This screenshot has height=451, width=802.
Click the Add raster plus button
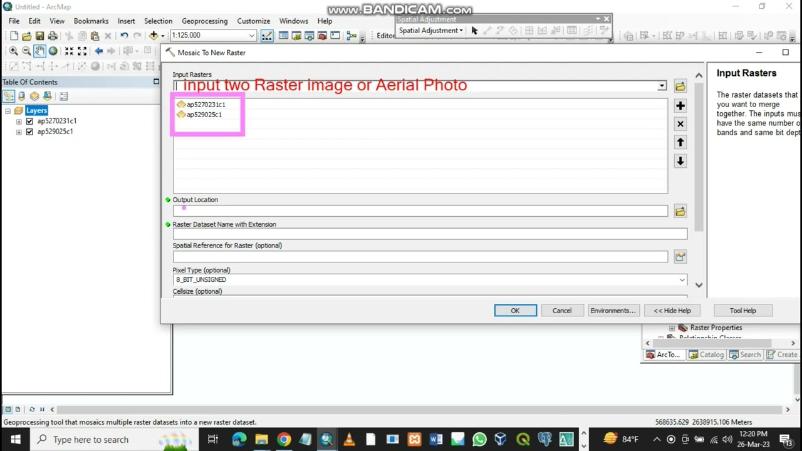pos(680,106)
